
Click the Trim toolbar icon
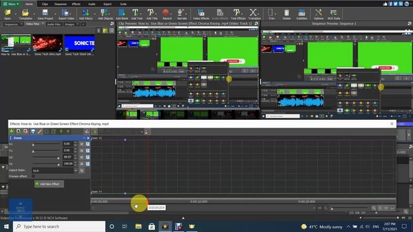(270, 13)
